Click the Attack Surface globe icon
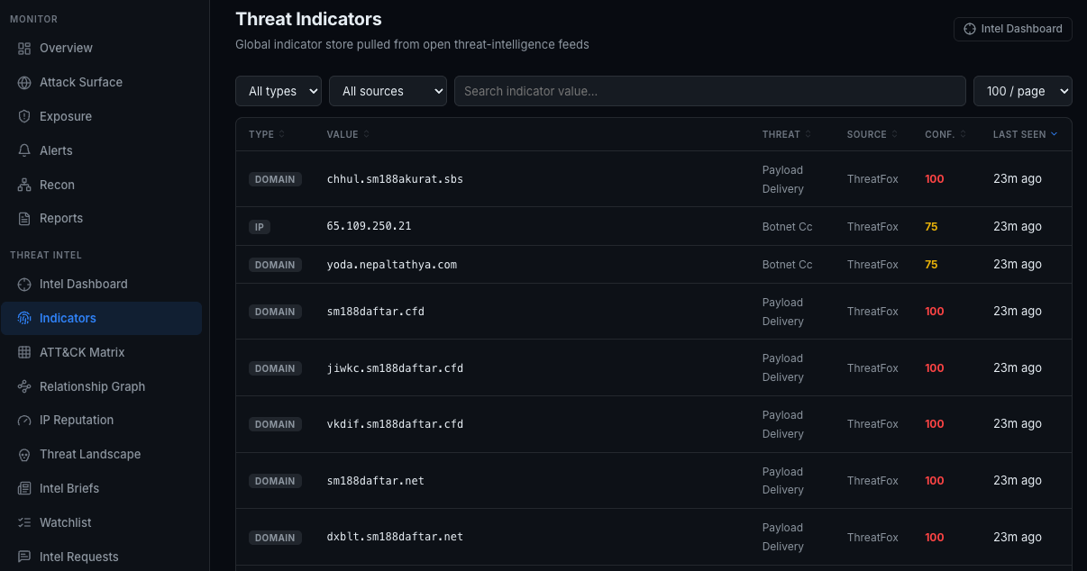 (24, 82)
